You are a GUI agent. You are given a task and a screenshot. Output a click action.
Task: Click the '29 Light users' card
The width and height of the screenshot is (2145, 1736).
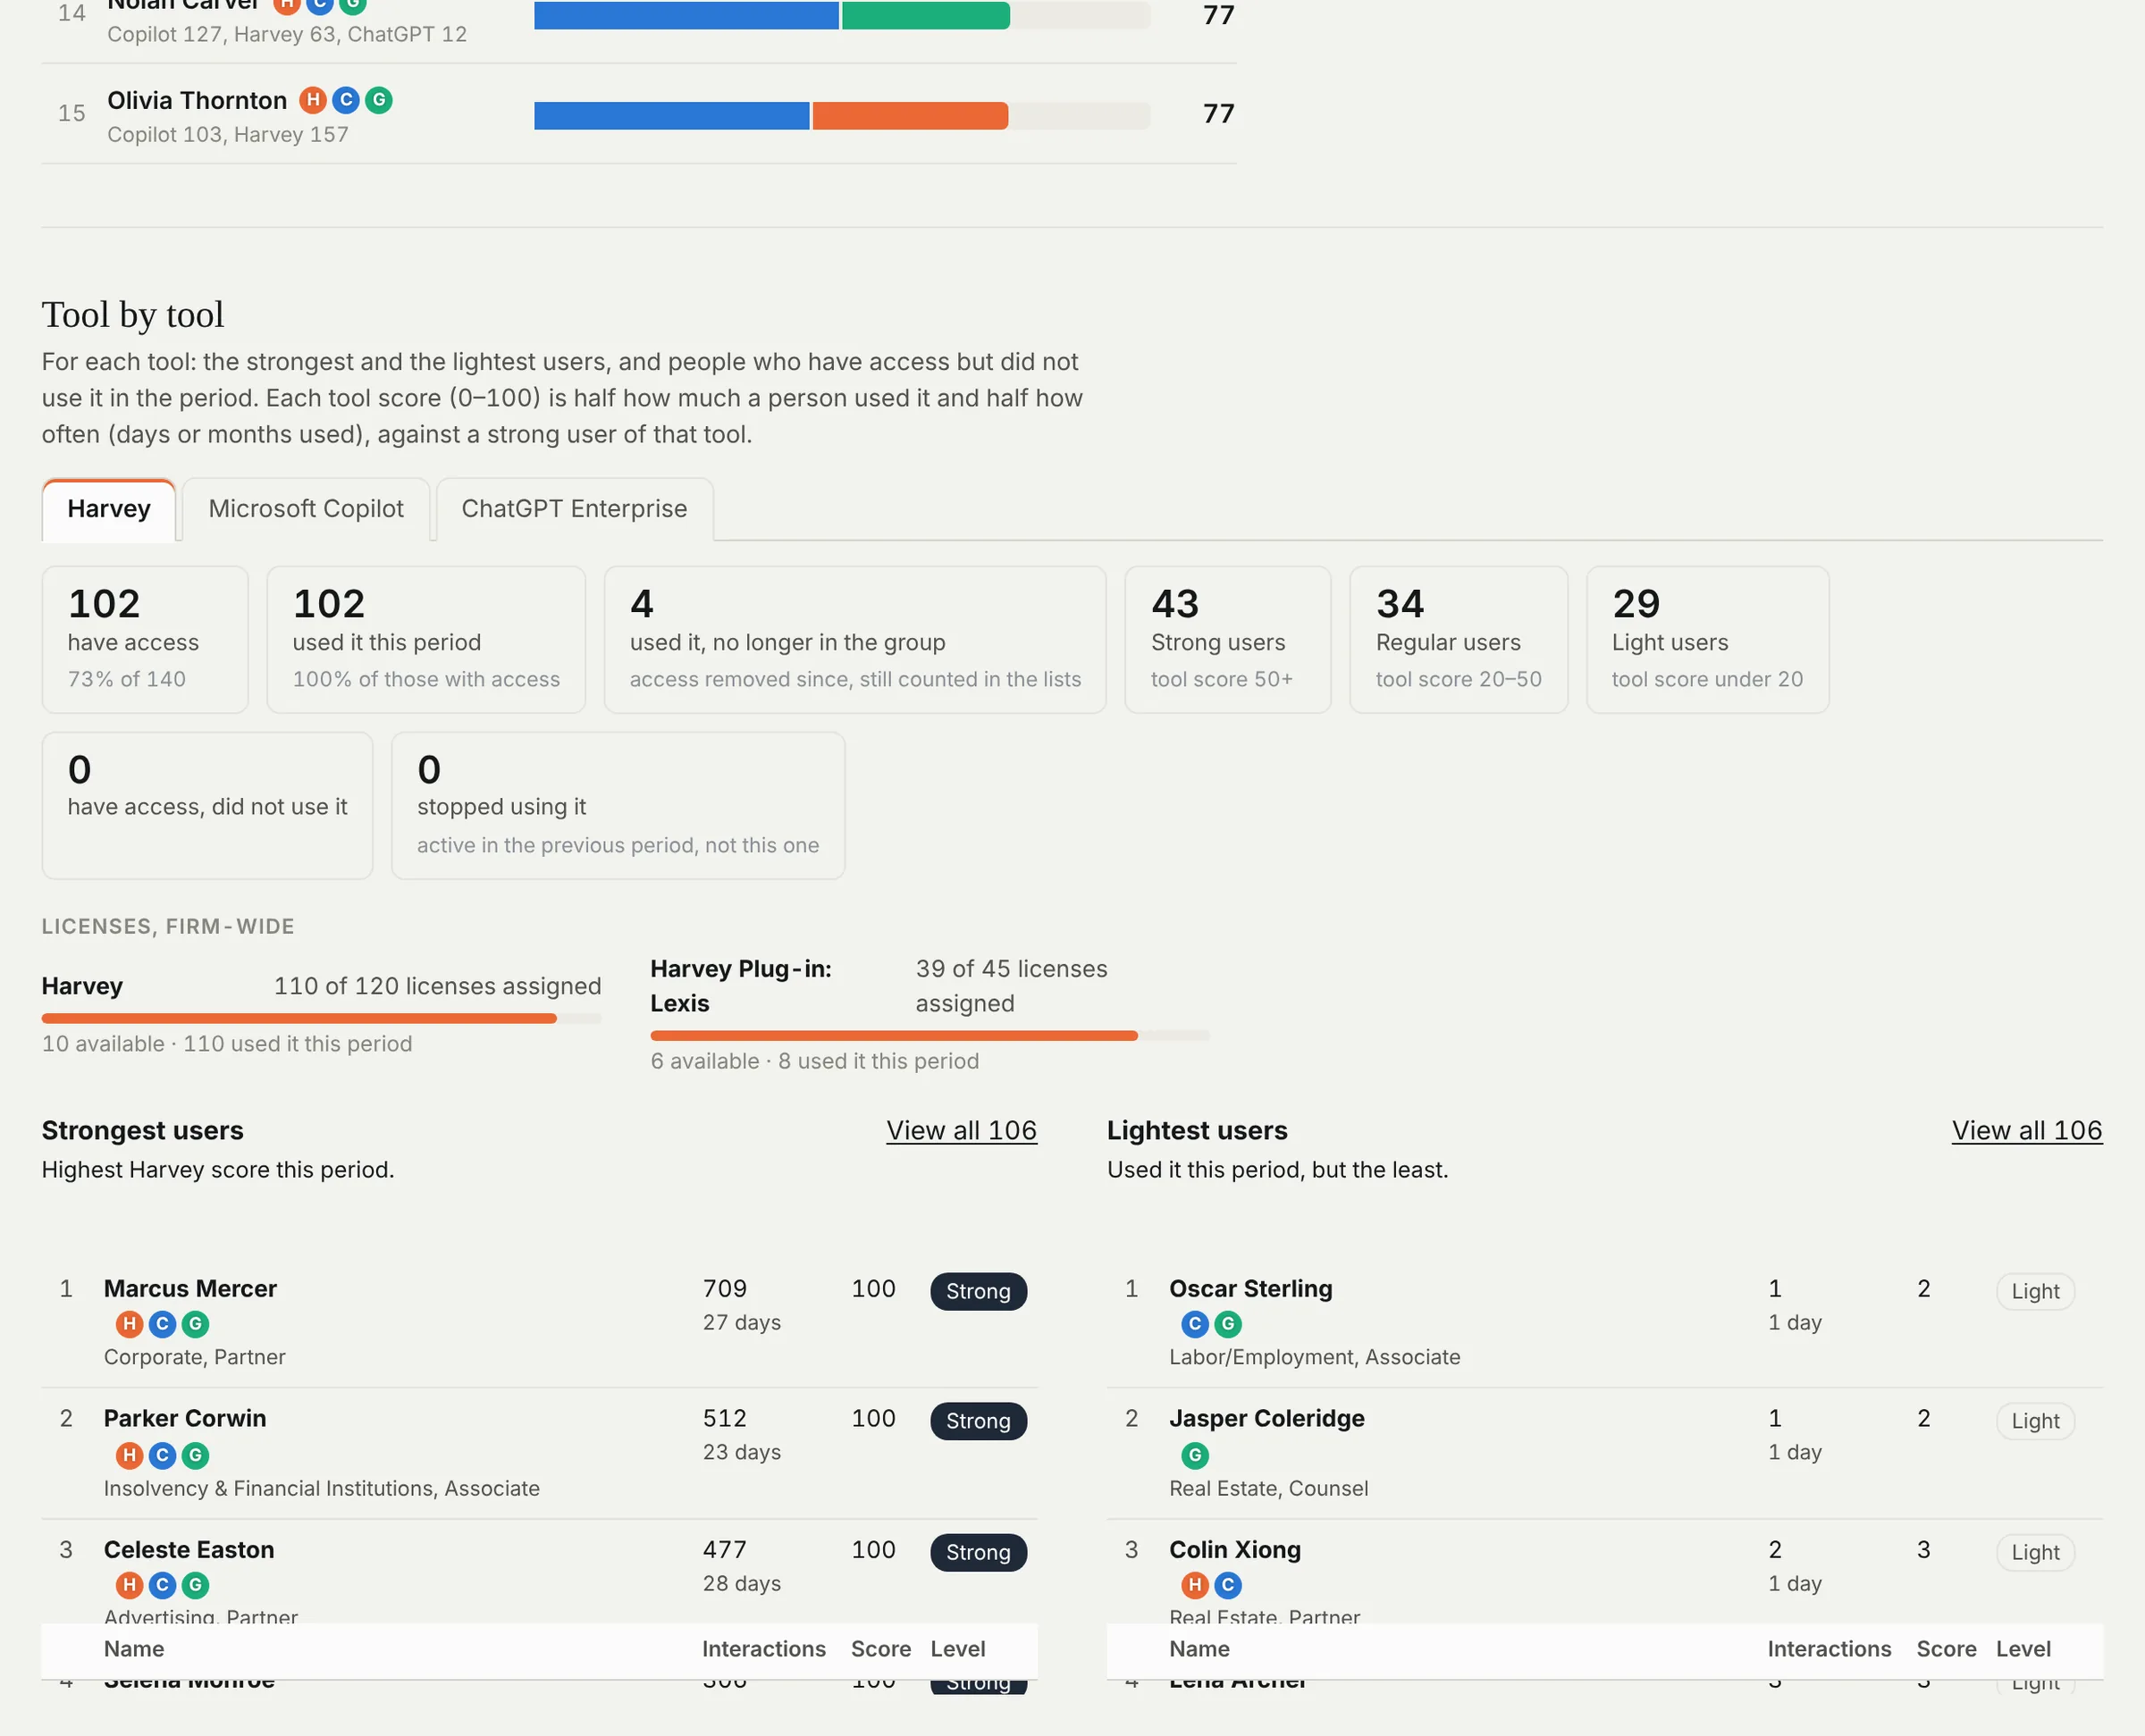point(1708,640)
